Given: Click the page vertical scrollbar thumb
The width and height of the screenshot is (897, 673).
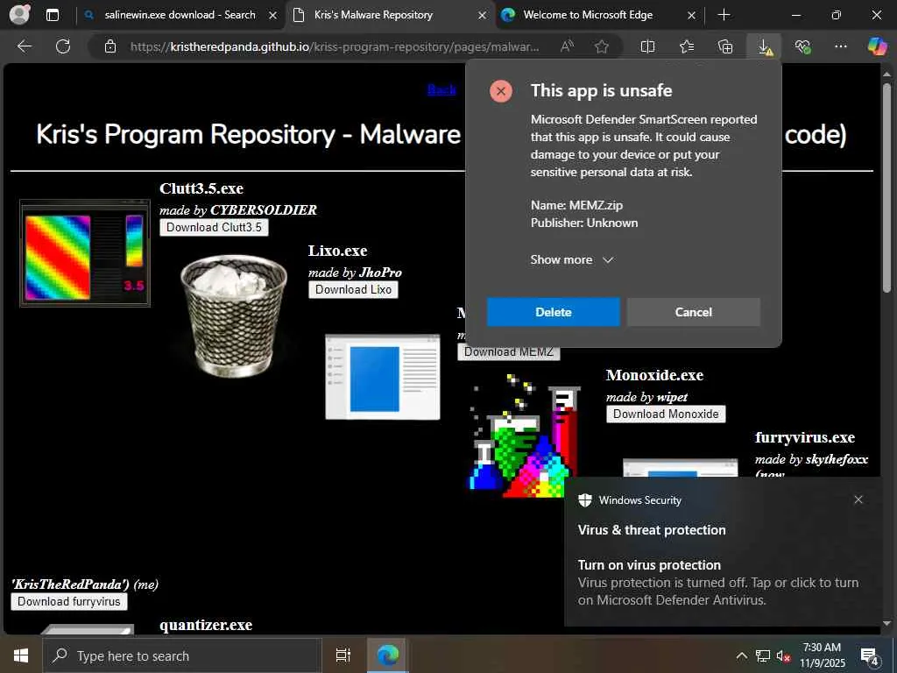Looking at the screenshot, I should (886, 189).
